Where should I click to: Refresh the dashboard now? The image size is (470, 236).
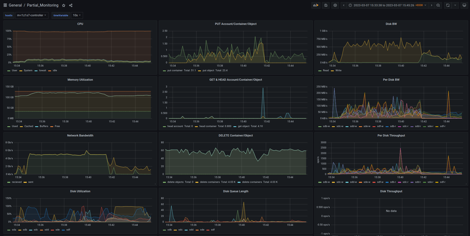tap(448, 5)
